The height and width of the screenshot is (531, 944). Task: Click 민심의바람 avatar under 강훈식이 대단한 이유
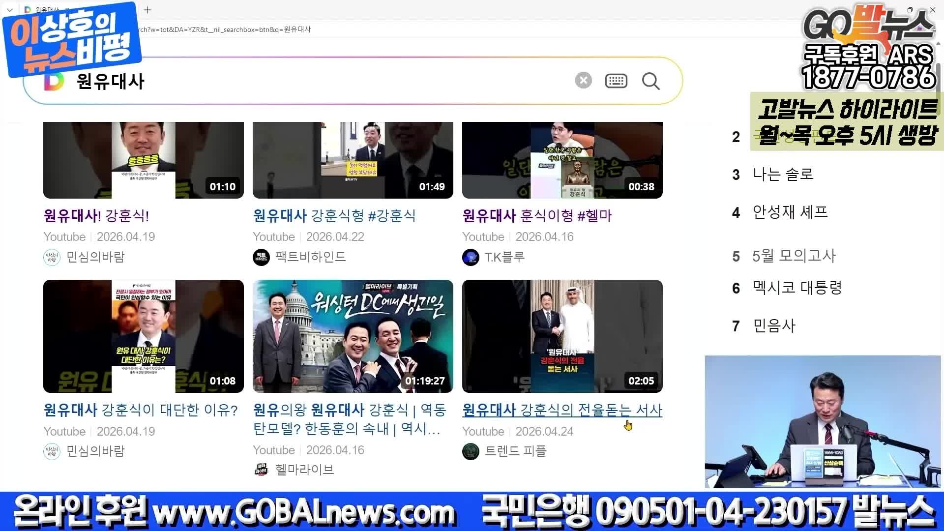[52, 451]
